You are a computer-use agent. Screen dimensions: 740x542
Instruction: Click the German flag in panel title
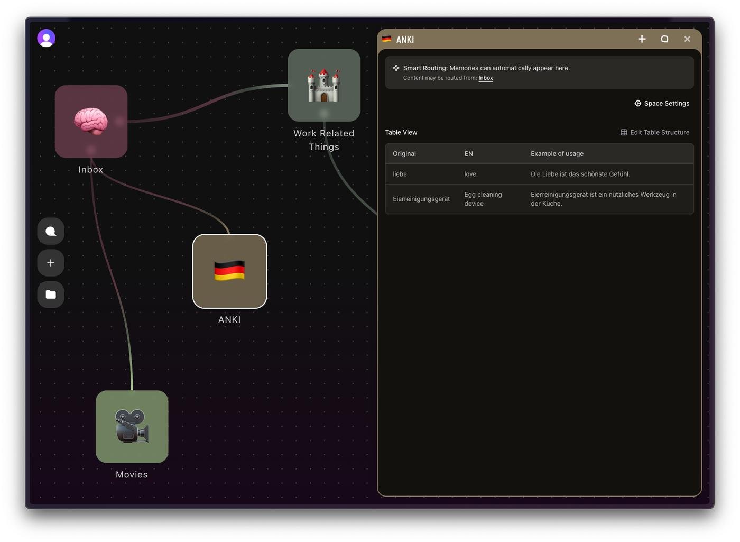[387, 39]
